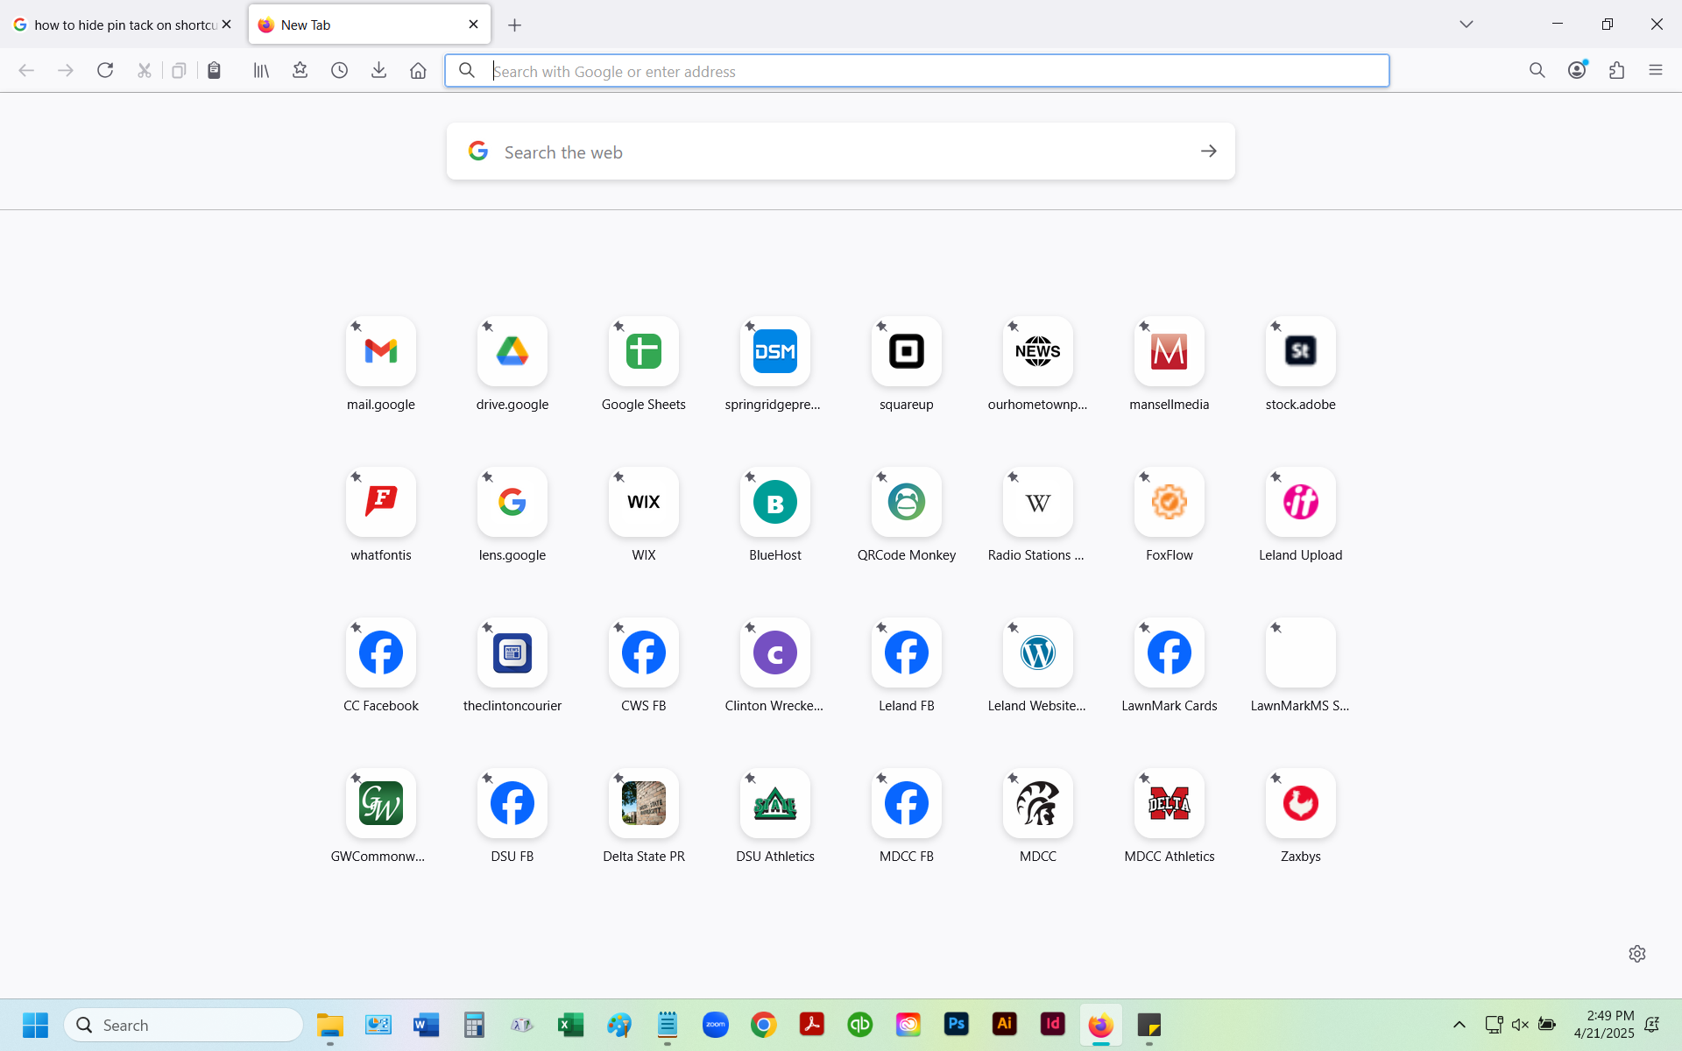This screenshot has height=1051, width=1682.
Task: Open the CWS FB shortcut
Action: [x=644, y=652]
